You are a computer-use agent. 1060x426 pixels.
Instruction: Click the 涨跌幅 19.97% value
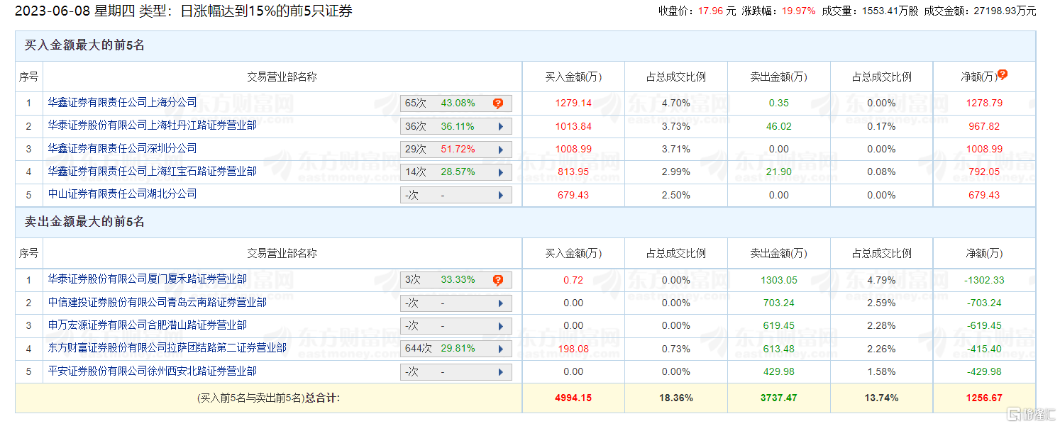click(799, 11)
